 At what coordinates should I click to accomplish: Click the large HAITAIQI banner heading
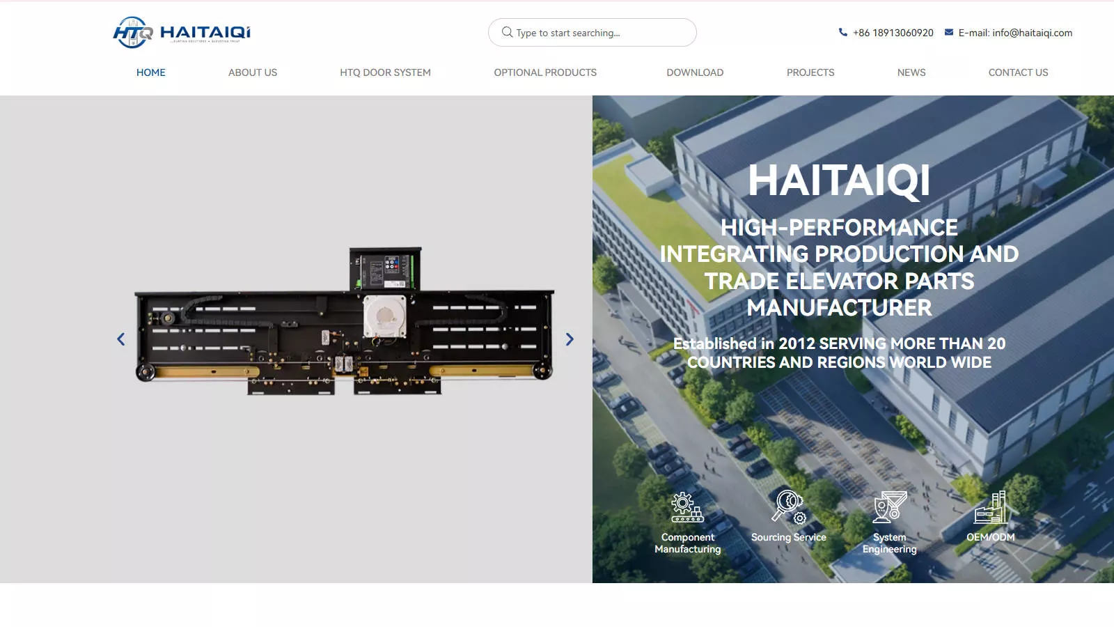click(839, 180)
